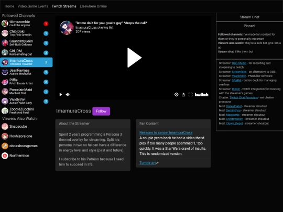
Task: Click the JeanFaymas avatar icon
Action: pyautogui.click(x=5, y=72)
